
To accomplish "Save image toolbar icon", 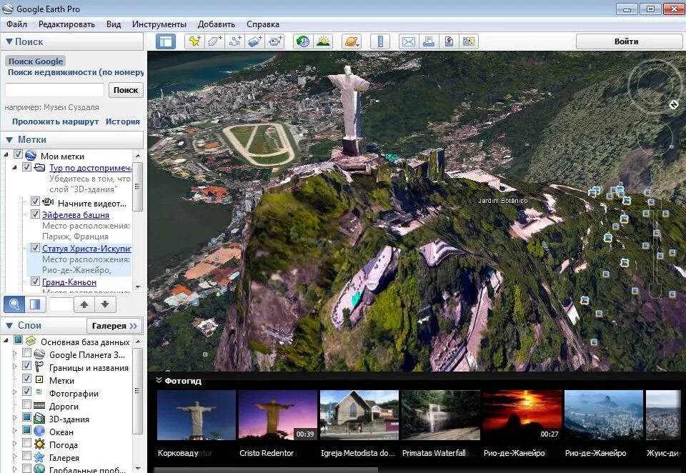I will coord(449,41).
